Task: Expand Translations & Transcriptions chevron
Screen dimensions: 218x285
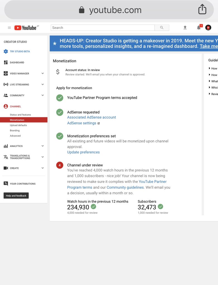Action: click(x=43, y=157)
